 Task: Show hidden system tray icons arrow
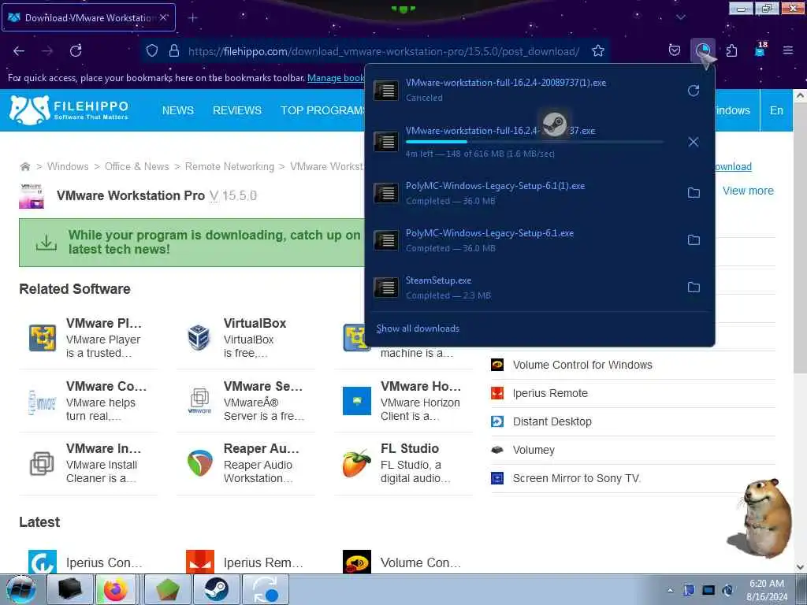point(670,591)
